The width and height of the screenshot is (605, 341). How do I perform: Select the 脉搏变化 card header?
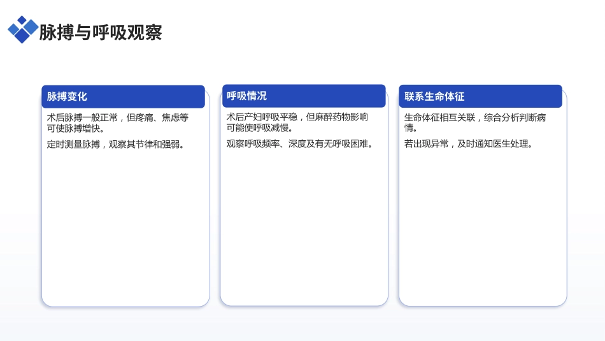click(x=123, y=96)
